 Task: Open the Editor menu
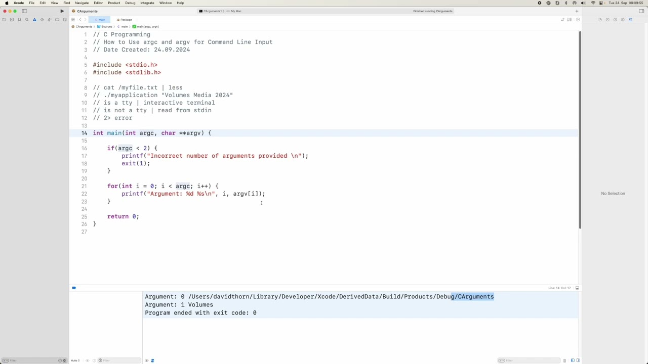(98, 3)
